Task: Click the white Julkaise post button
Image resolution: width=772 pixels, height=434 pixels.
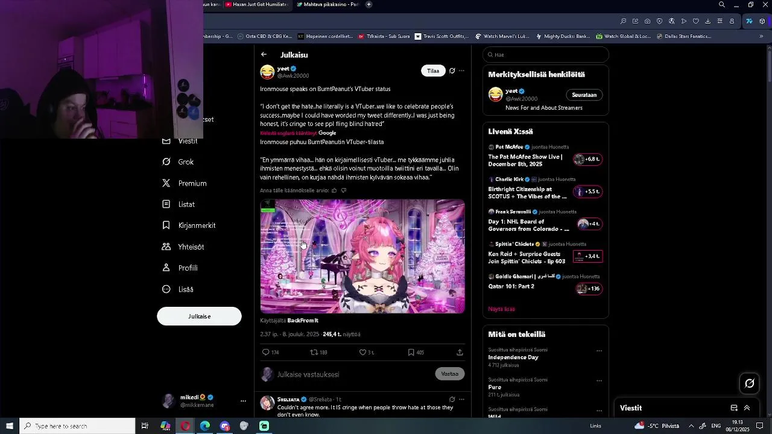Action: [199, 316]
